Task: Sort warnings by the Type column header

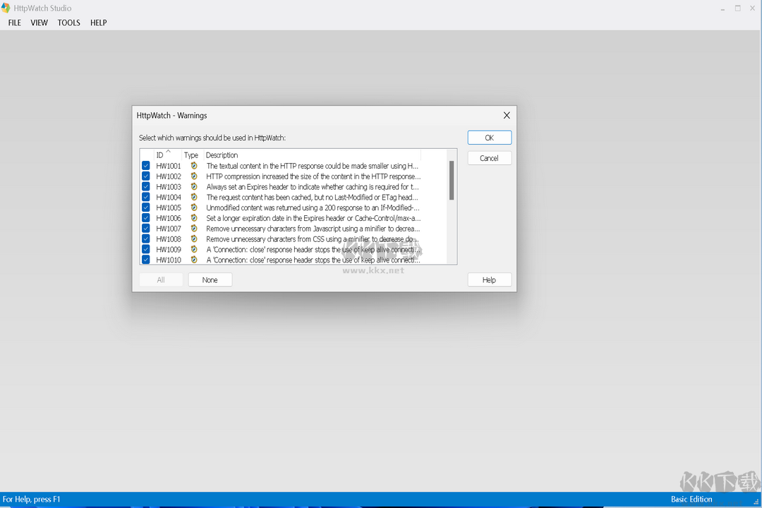Action: coord(192,155)
